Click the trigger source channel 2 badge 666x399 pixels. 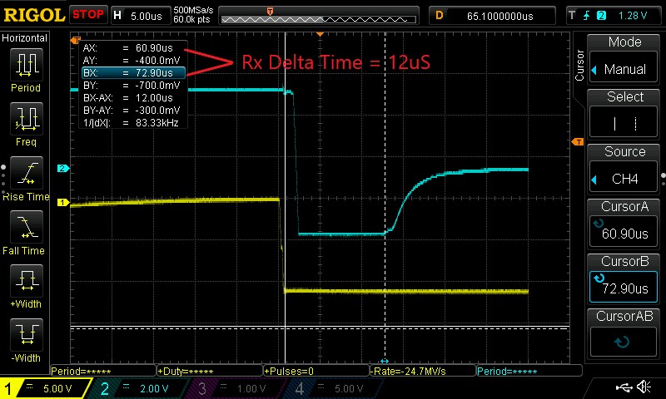point(601,16)
